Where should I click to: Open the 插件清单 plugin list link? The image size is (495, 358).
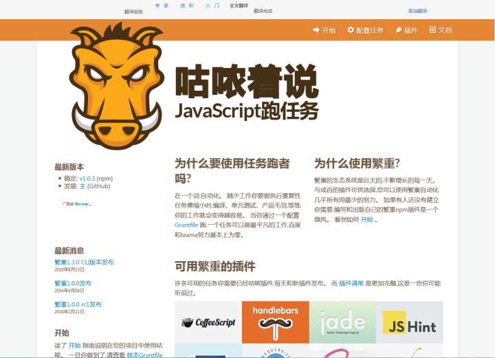click(x=351, y=283)
